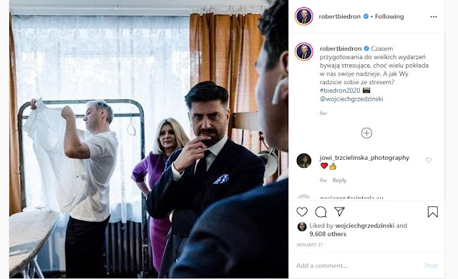Screen dimensions: 458x279
Task: Click robertbiedron avatar beside caption
Action: click(x=303, y=51)
